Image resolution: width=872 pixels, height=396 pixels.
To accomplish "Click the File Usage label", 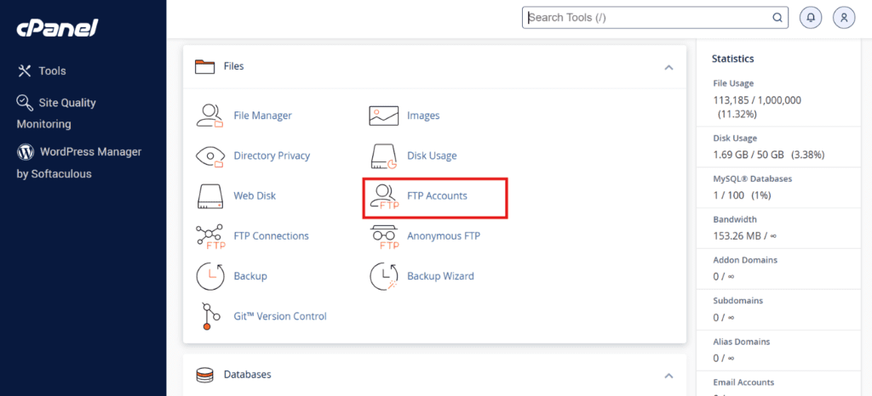I will click(x=733, y=84).
